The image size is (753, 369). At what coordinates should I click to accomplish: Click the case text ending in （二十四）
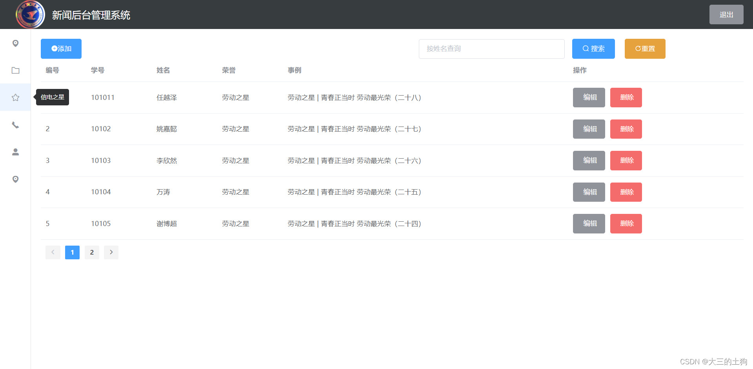pyautogui.click(x=355, y=224)
